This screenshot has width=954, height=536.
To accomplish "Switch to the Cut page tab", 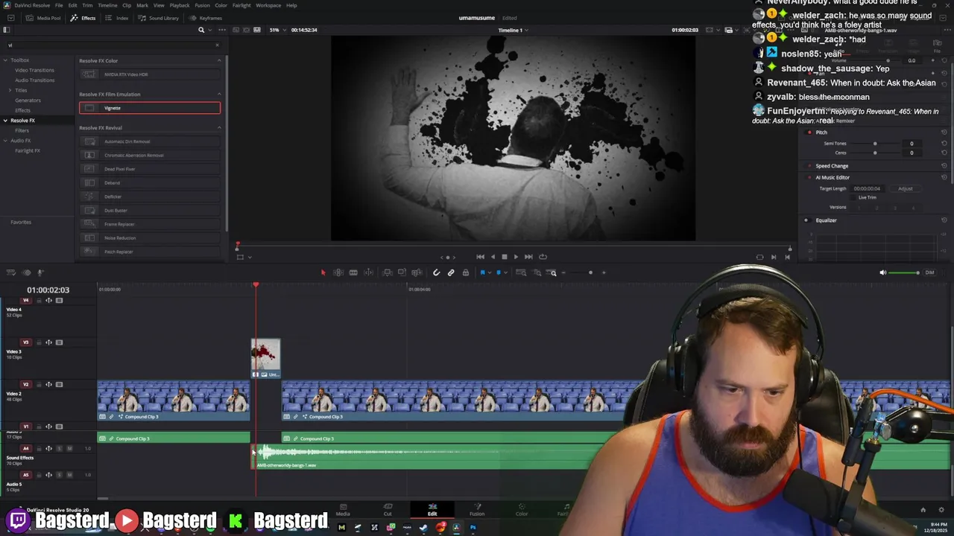I will pos(388,509).
